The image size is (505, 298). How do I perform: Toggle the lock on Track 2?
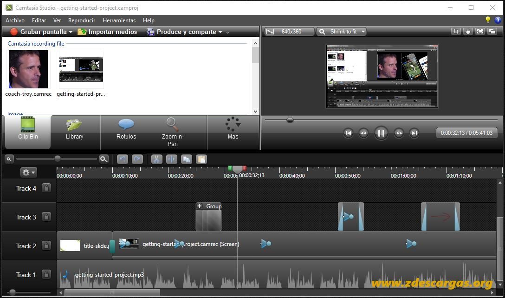coord(46,246)
